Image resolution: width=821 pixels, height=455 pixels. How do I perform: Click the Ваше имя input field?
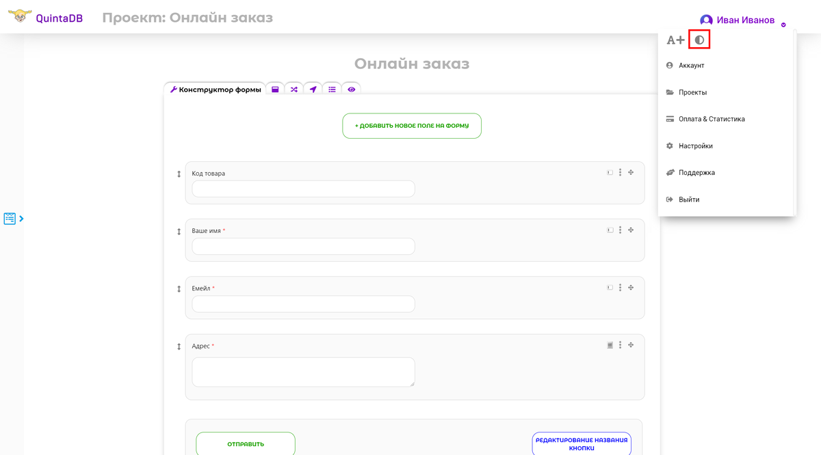coord(303,246)
